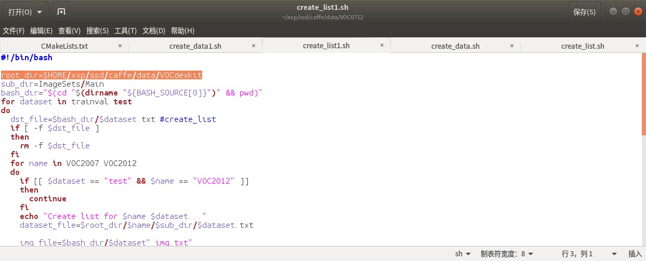Click the img_file=$bash_dir line

(106, 243)
